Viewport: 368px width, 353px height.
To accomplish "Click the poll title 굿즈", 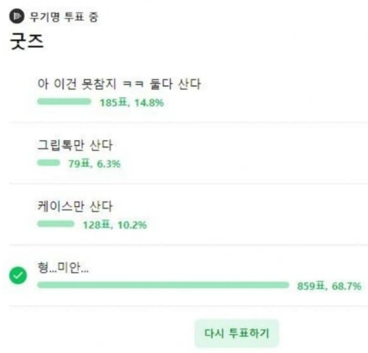I will click(26, 42).
